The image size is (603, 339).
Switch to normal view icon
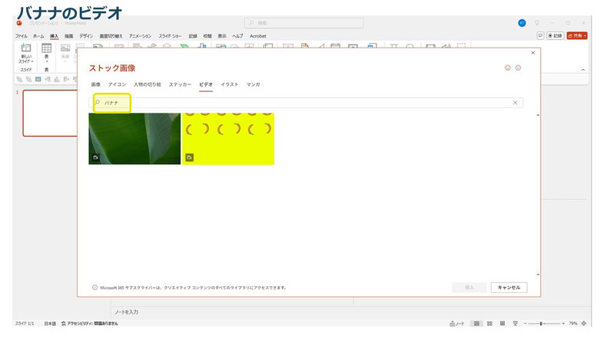pyautogui.click(x=476, y=324)
